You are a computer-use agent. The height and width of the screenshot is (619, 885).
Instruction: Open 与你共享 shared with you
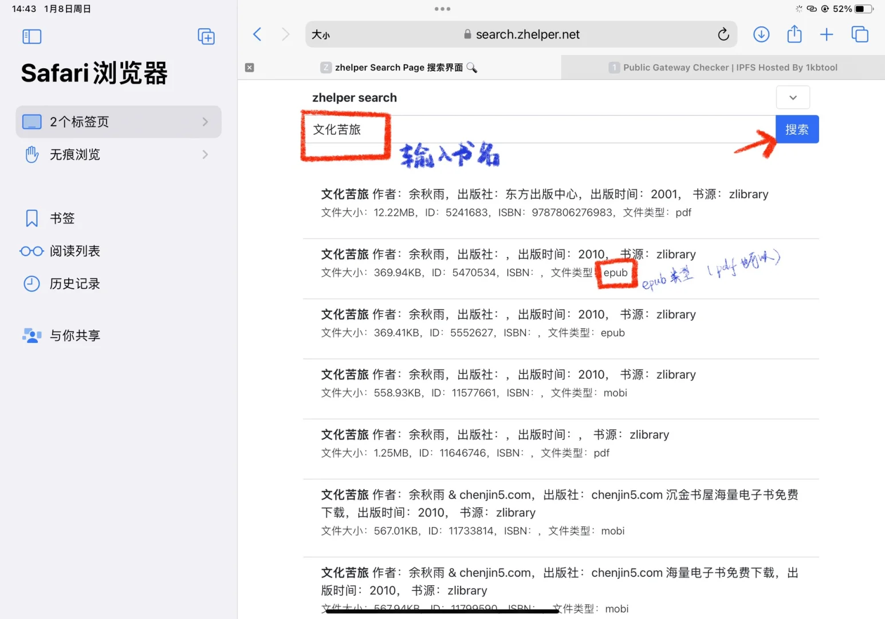[119, 335]
